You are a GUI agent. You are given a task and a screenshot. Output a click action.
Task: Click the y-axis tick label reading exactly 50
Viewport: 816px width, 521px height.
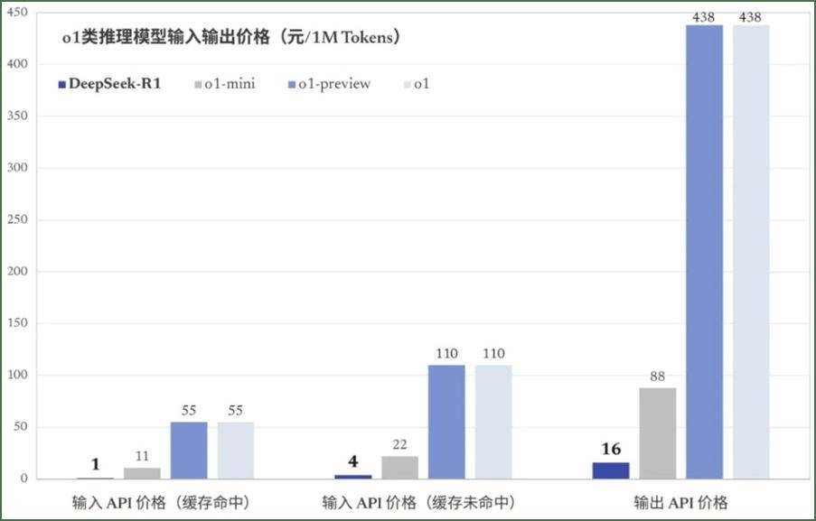tap(21, 427)
